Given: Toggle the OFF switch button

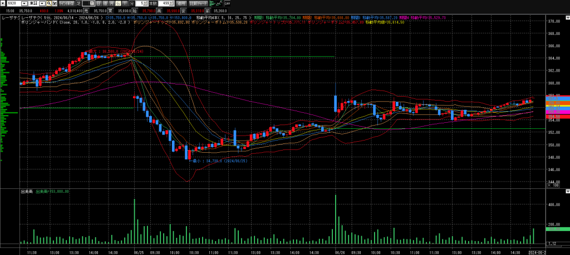Looking at the screenshot, I should [227, 3].
